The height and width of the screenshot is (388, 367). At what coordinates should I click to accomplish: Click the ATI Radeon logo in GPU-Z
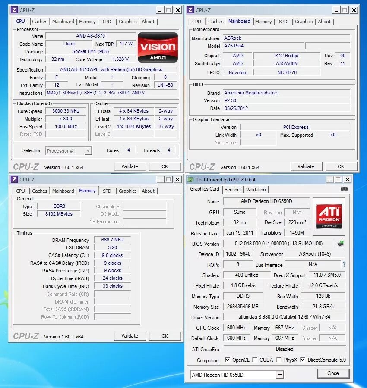pyautogui.click(x=329, y=216)
